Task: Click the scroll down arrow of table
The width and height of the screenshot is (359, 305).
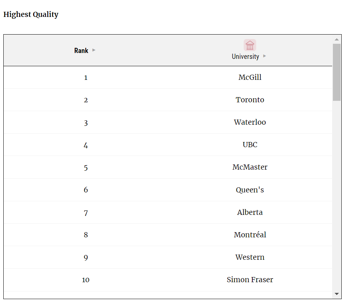Action: click(337, 294)
